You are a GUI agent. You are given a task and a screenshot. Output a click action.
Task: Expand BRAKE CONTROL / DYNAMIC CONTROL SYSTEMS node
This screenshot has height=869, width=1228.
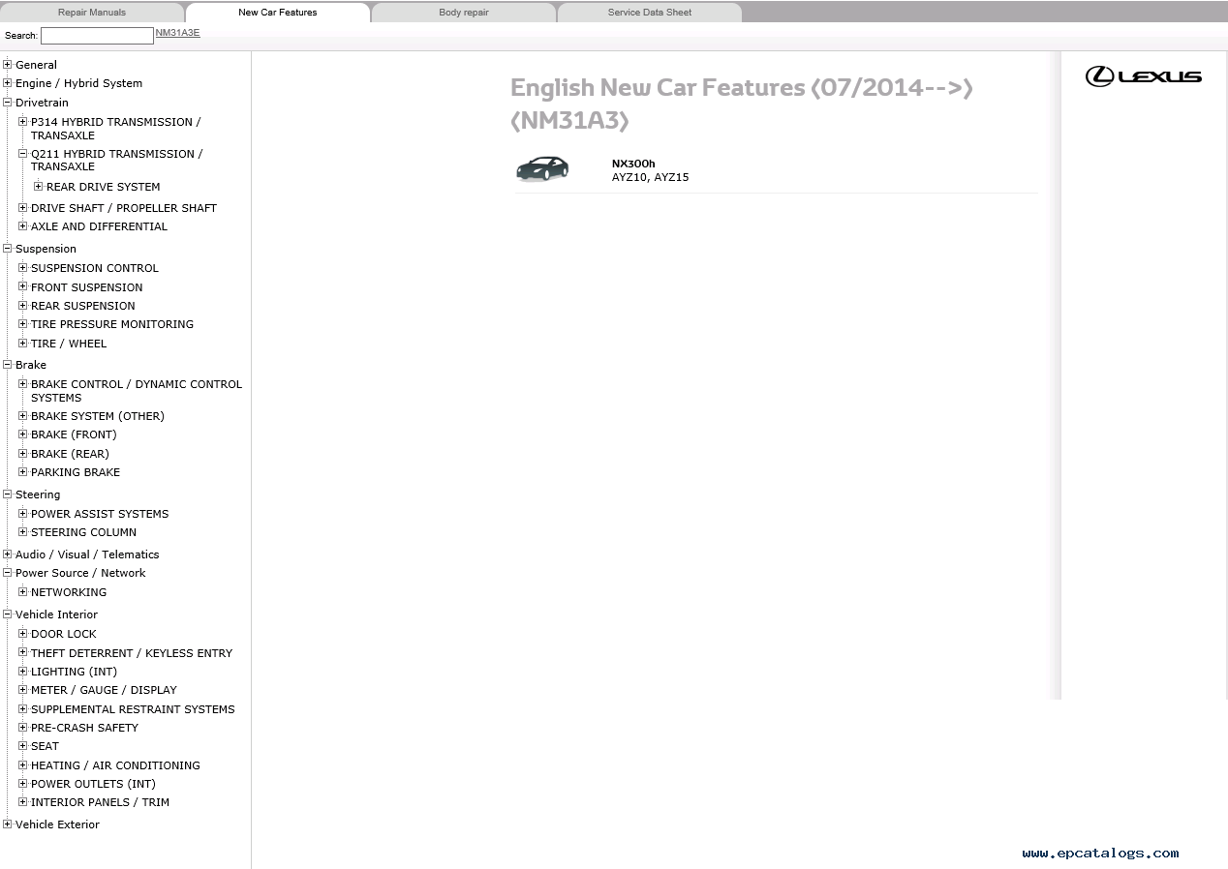23,384
